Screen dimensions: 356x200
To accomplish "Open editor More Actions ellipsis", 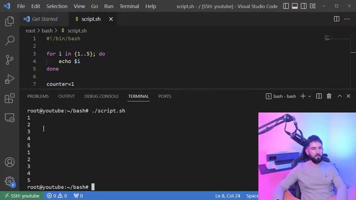I will pos(347,19).
